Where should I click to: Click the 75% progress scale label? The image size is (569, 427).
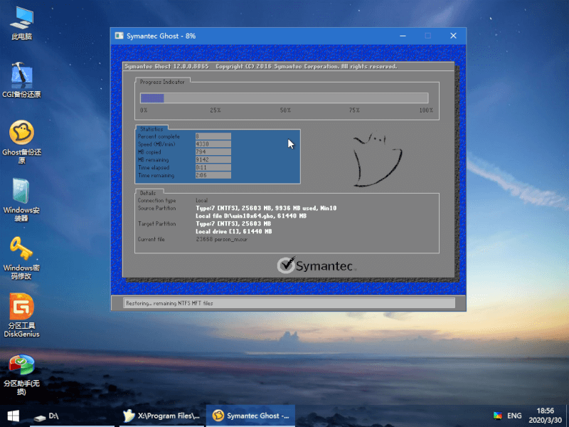point(354,110)
